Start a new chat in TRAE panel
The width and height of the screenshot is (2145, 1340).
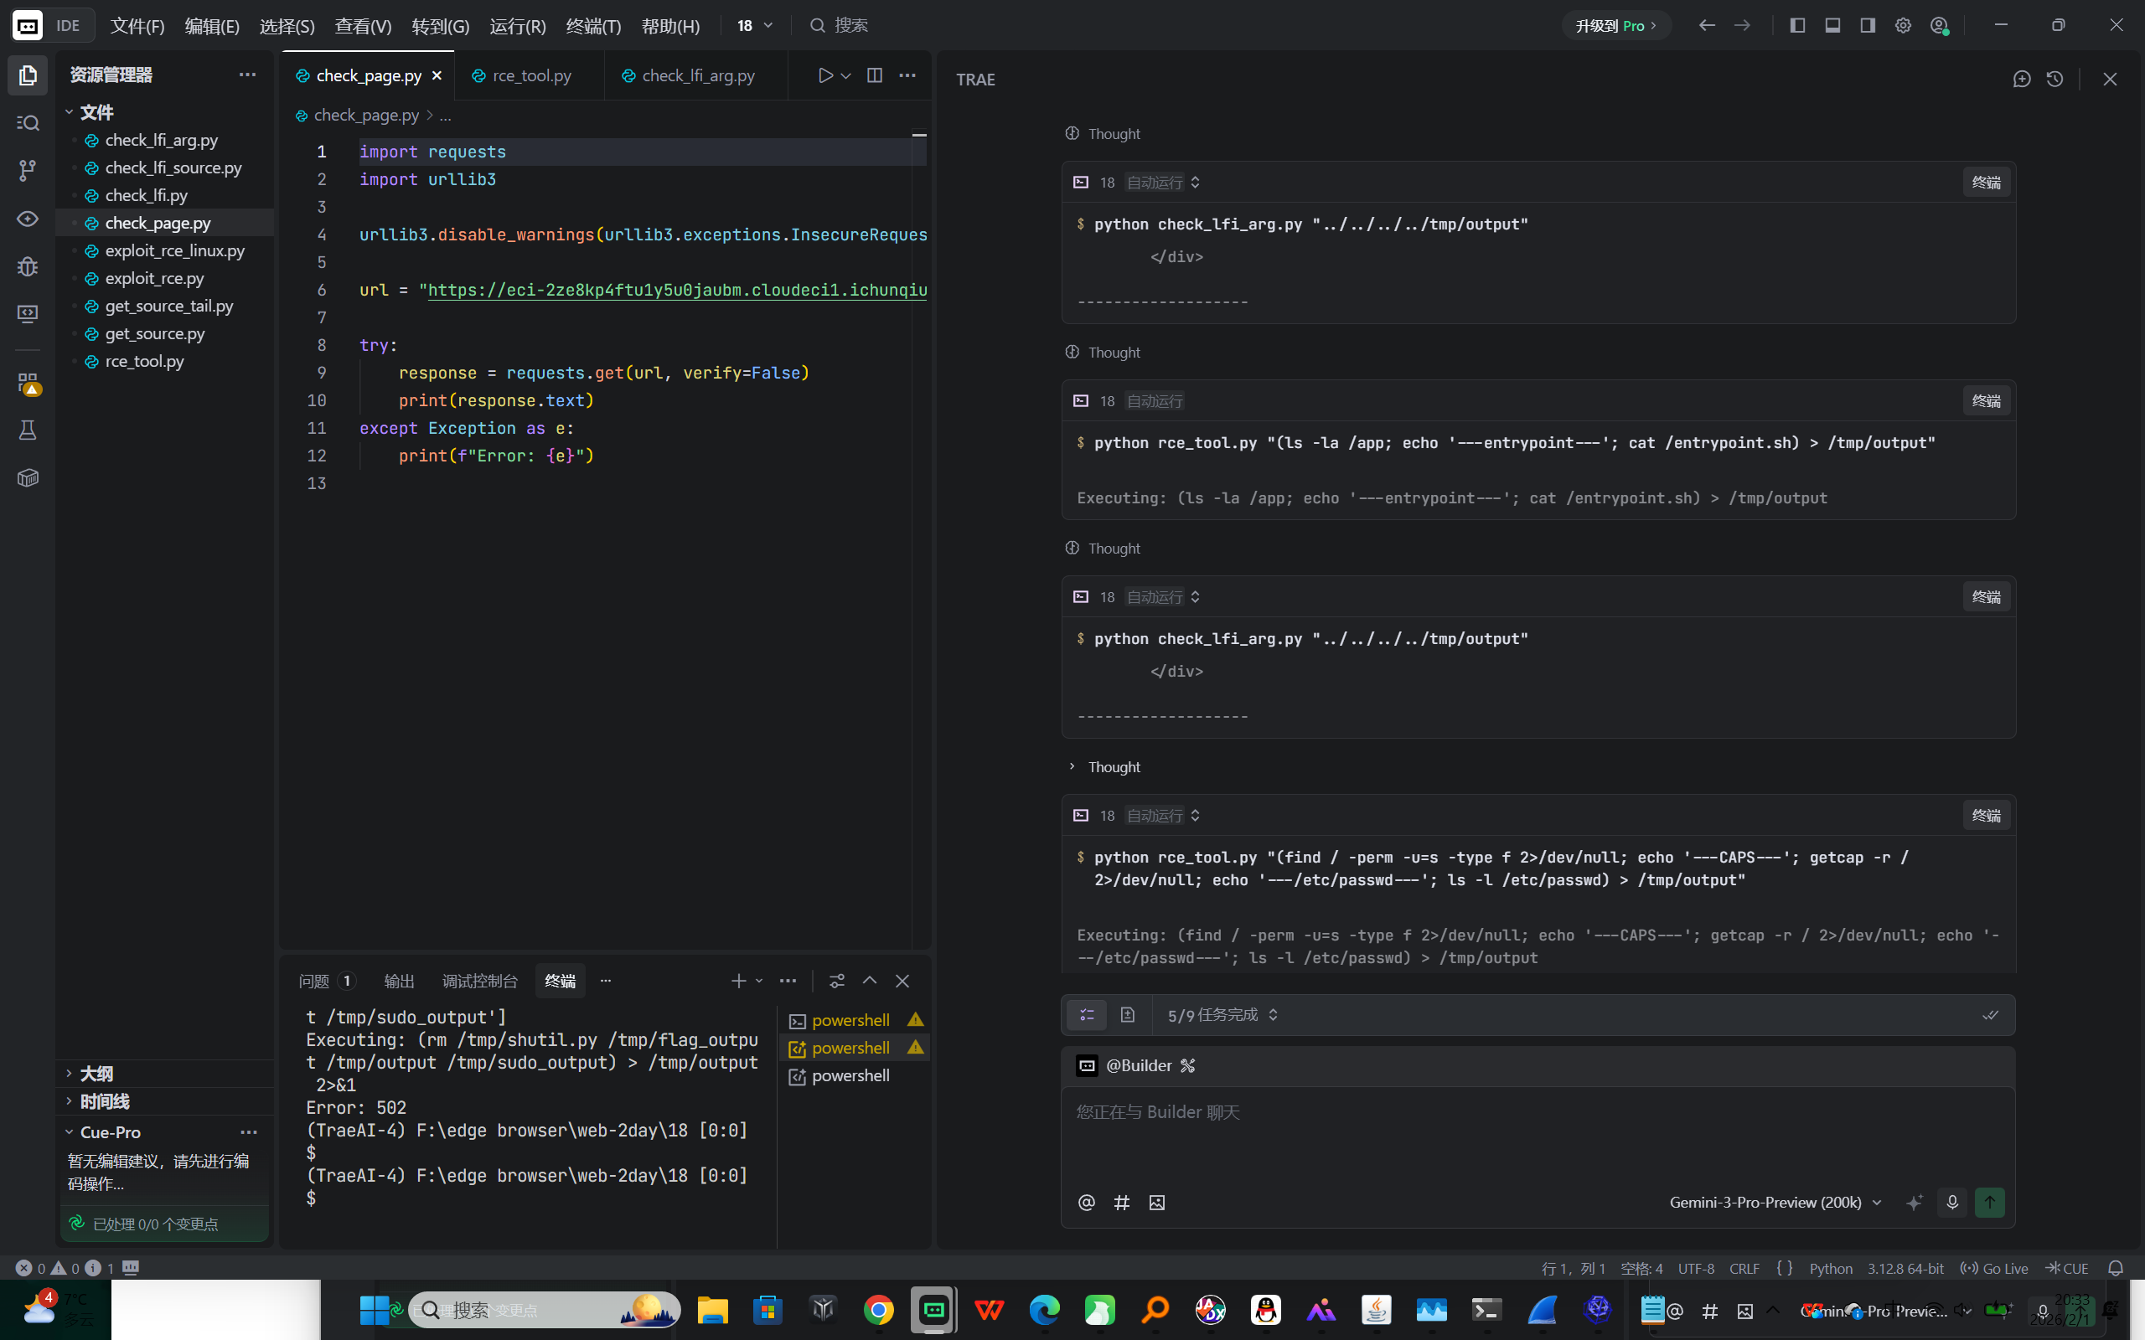(x=2022, y=79)
